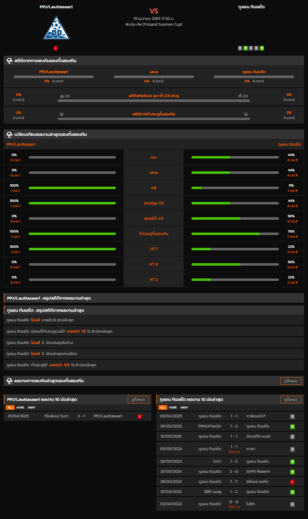This screenshot has height=519, width=308.
Task: Click the green W result badge for 30/03/2025 match
Action: (292, 427)
